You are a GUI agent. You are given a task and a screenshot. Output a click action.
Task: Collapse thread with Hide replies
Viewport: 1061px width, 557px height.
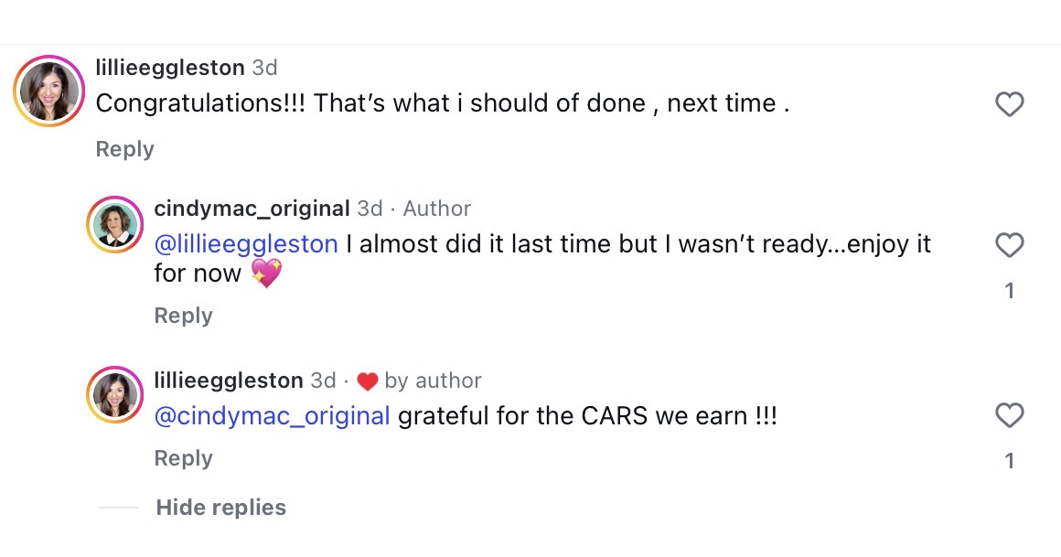[220, 508]
